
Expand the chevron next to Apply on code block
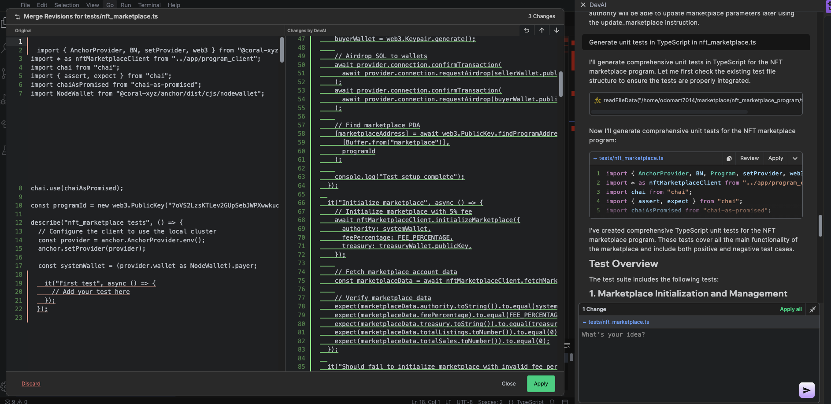click(795, 158)
